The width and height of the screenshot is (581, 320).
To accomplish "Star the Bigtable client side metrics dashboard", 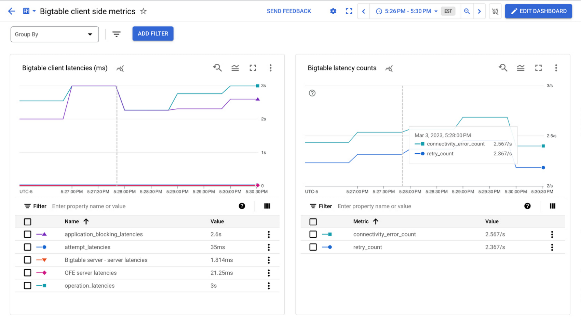I will click(144, 11).
